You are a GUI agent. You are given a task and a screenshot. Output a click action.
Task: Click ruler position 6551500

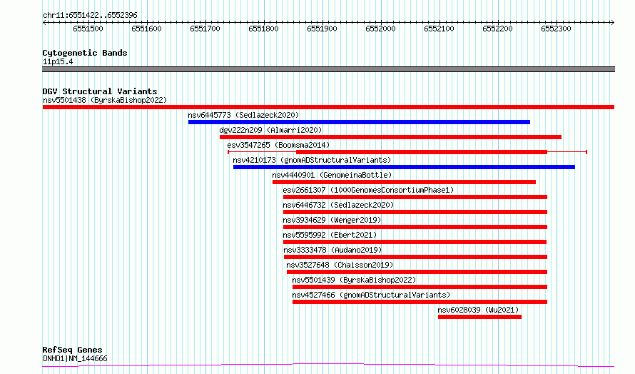click(x=88, y=29)
